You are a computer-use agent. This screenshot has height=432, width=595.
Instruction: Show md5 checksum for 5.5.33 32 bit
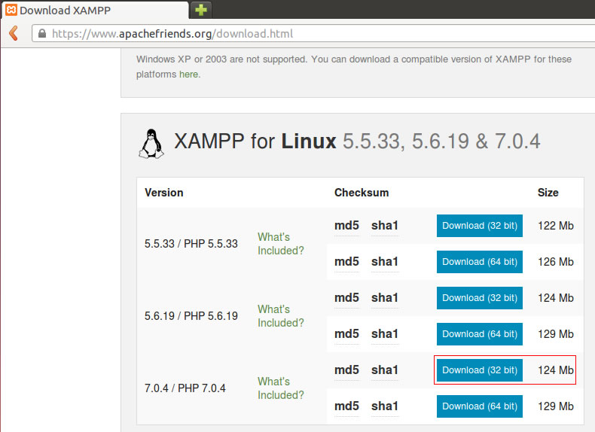[346, 226]
